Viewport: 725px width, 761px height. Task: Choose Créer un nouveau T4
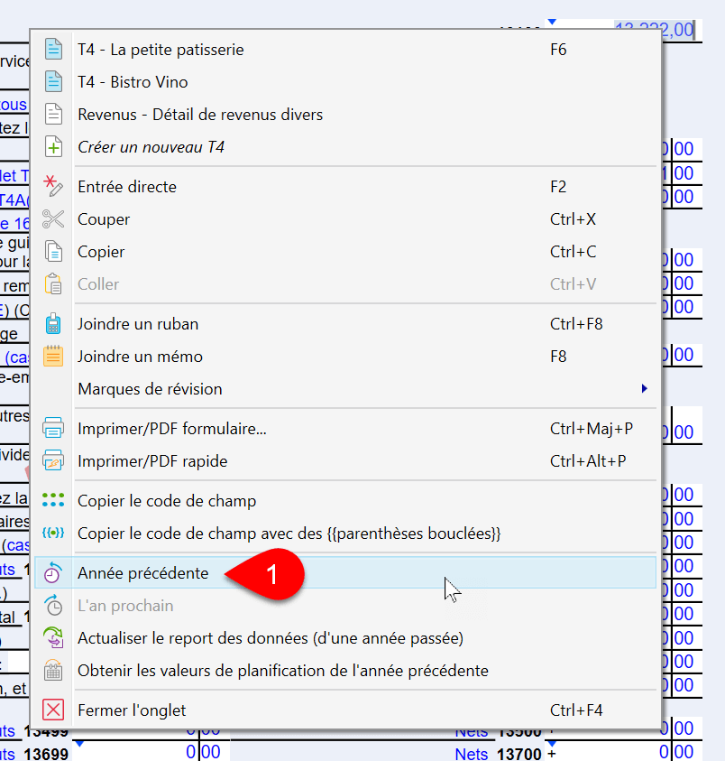[x=344, y=147]
